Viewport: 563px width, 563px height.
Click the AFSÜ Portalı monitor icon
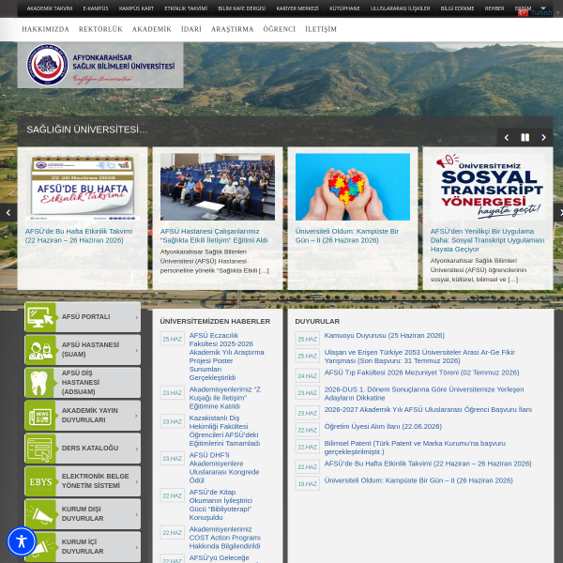[x=40, y=317]
